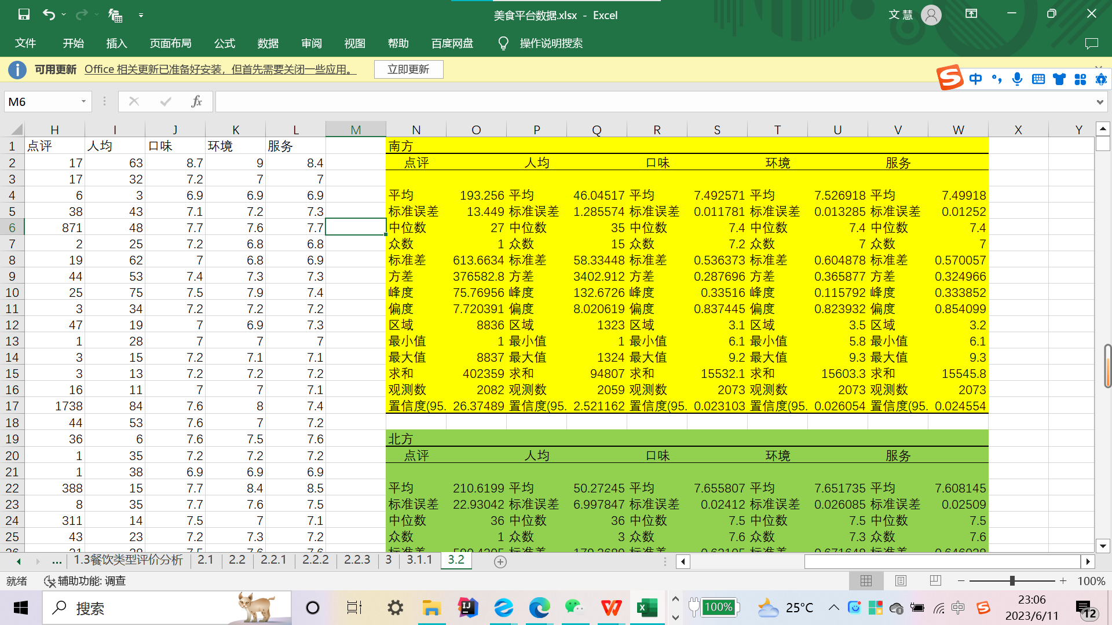Click the Select All corner triangle
Screen dimensions: 1112x625
click(16, 130)
